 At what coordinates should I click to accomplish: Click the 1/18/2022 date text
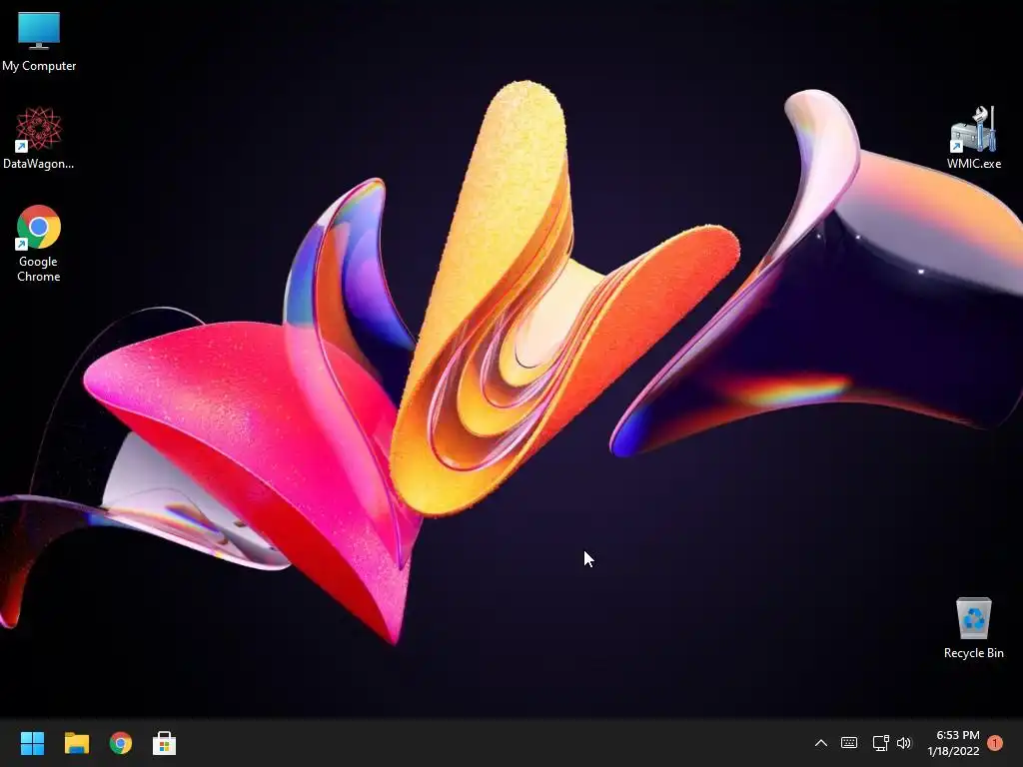coord(953,751)
